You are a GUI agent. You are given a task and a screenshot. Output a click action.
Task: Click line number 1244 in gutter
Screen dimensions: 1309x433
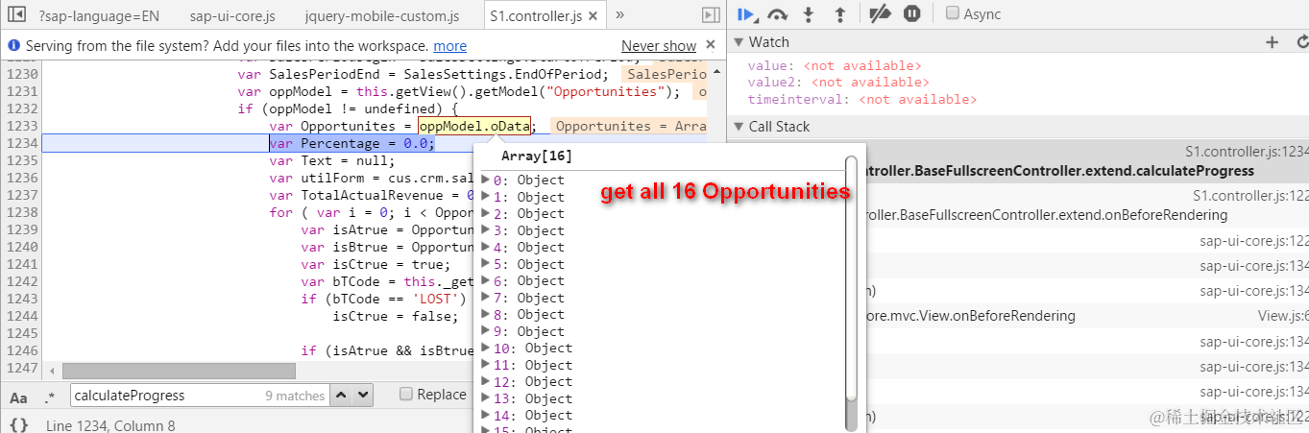click(22, 316)
